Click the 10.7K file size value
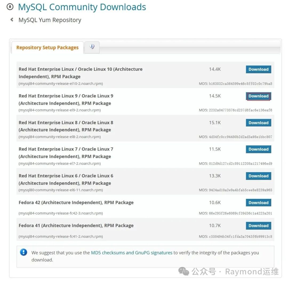 click(x=215, y=226)
